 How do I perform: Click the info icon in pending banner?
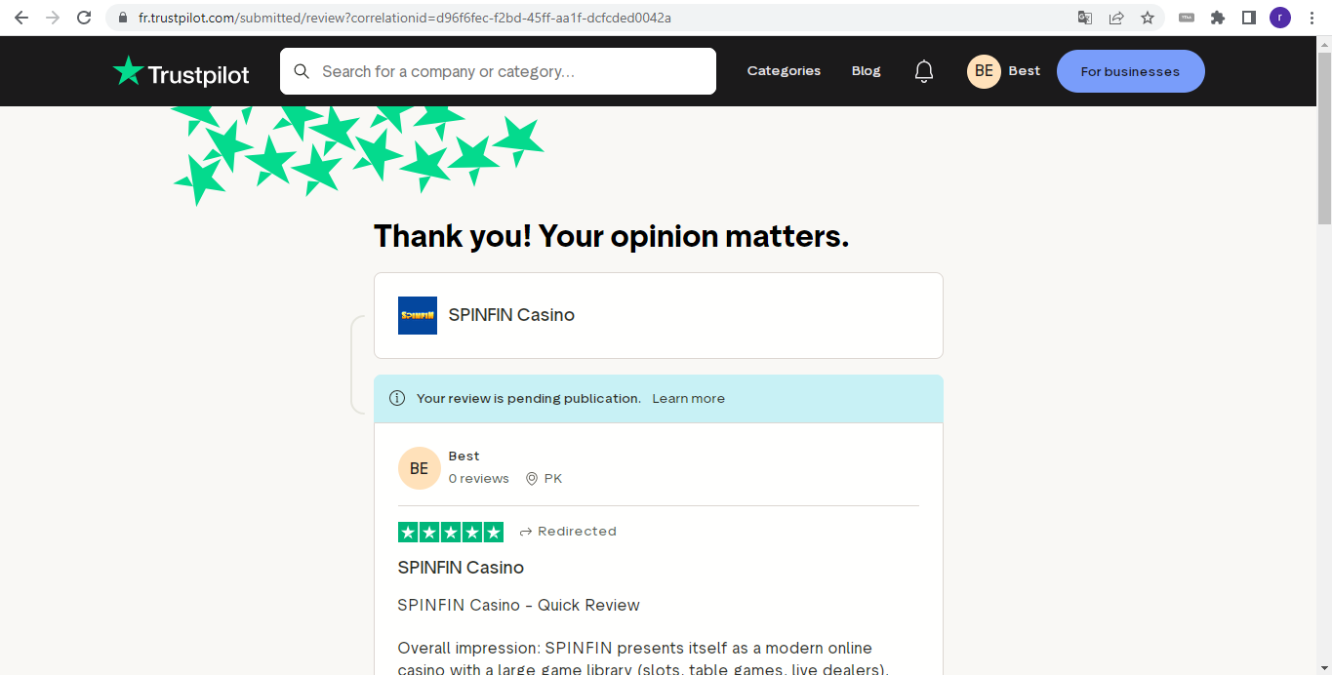[x=397, y=398]
